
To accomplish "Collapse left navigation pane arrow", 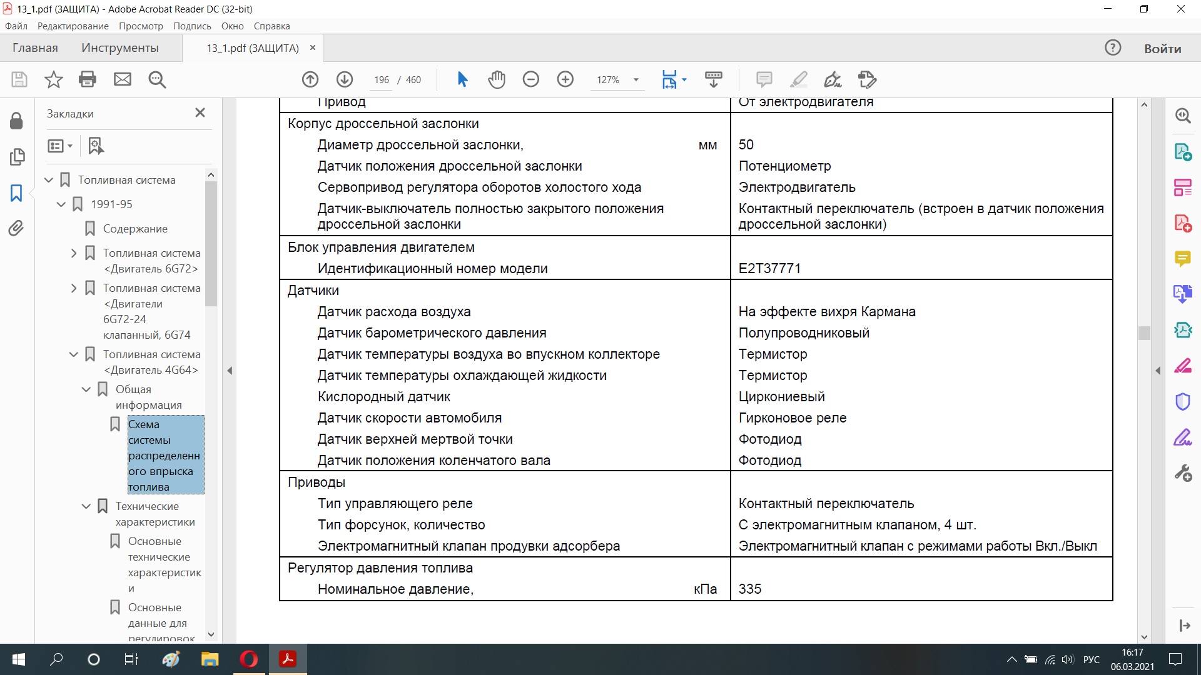I will pos(230,371).
